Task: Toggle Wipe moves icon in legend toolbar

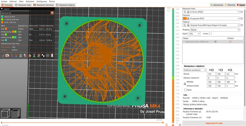Action: [x=7, y=55]
